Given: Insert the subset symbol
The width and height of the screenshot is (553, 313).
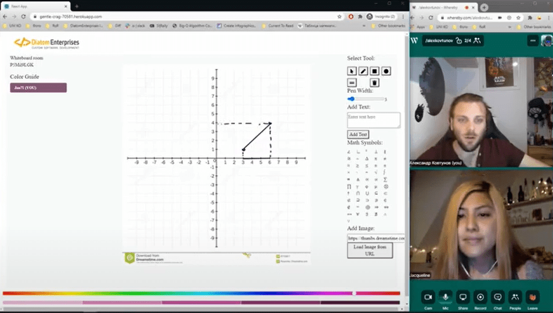Looking at the screenshot, I should (385, 194).
